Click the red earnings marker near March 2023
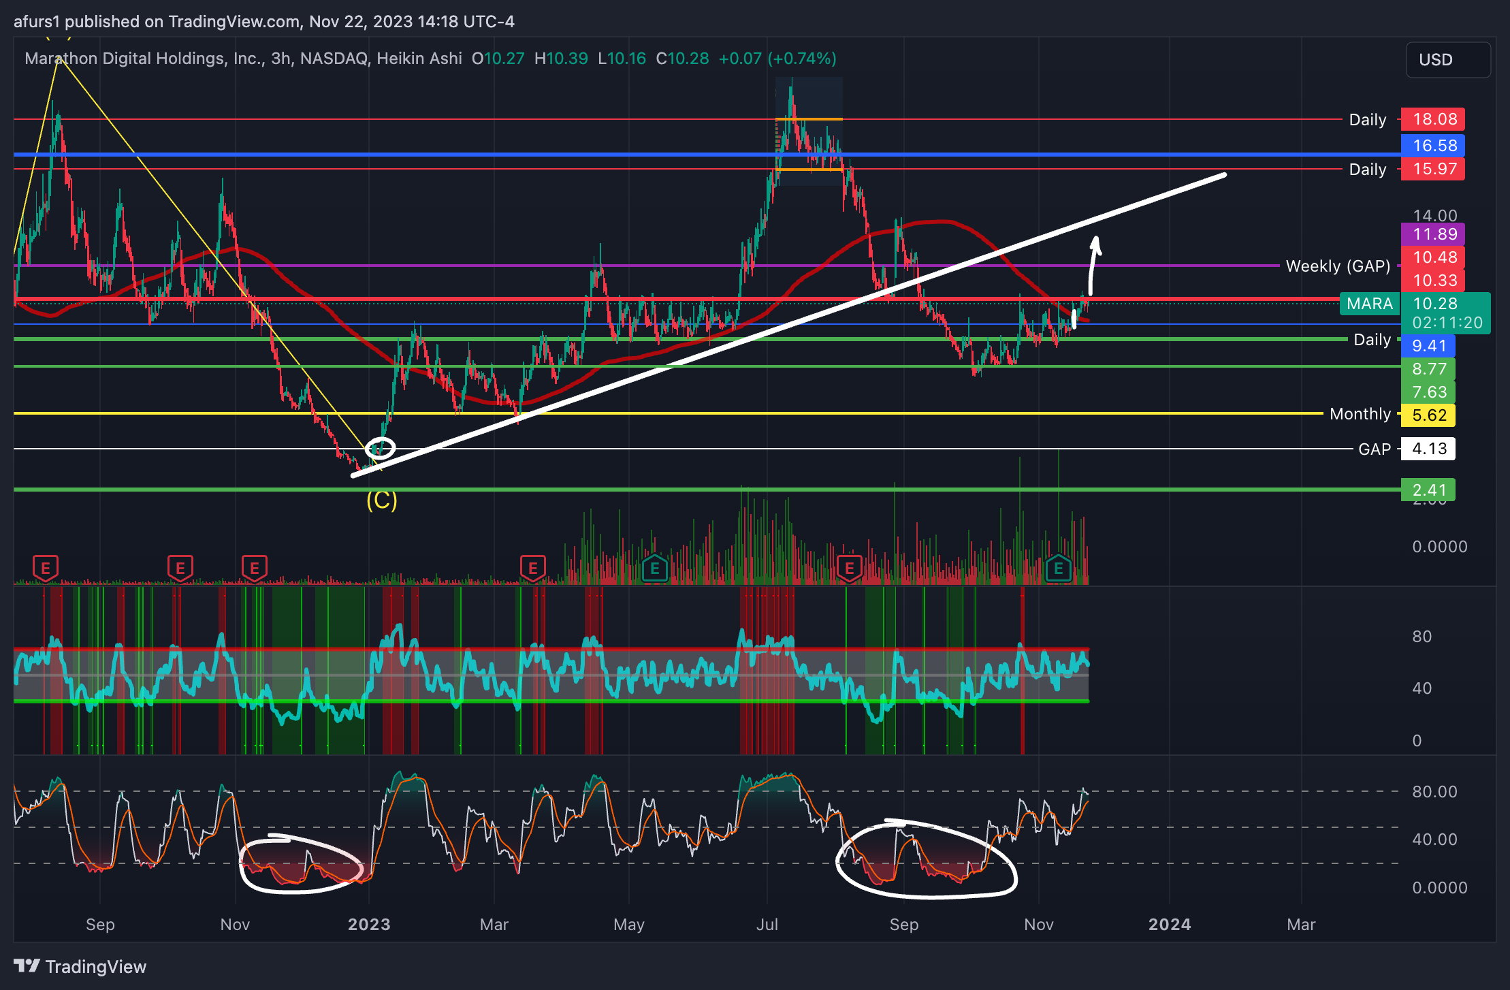1510x990 pixels. tap(532, 567)
